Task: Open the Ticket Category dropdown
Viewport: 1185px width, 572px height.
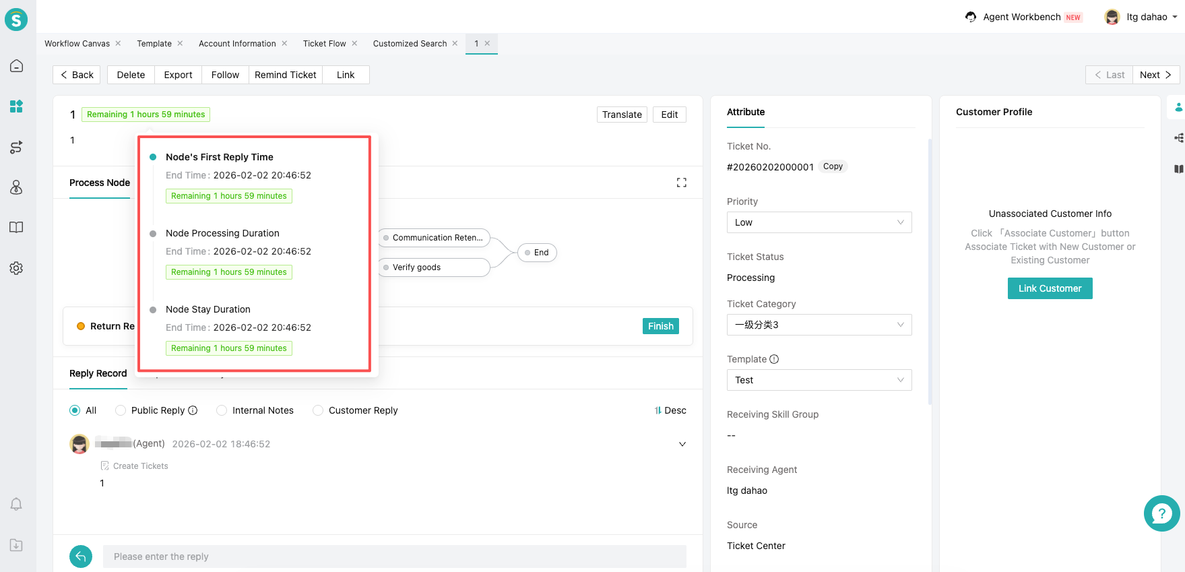Action: (x=819, y=325)
